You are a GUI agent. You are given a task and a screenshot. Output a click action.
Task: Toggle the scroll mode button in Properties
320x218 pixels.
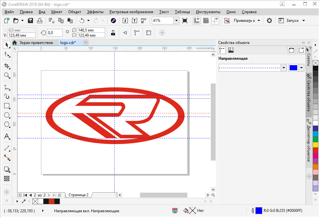pos(291,50)
